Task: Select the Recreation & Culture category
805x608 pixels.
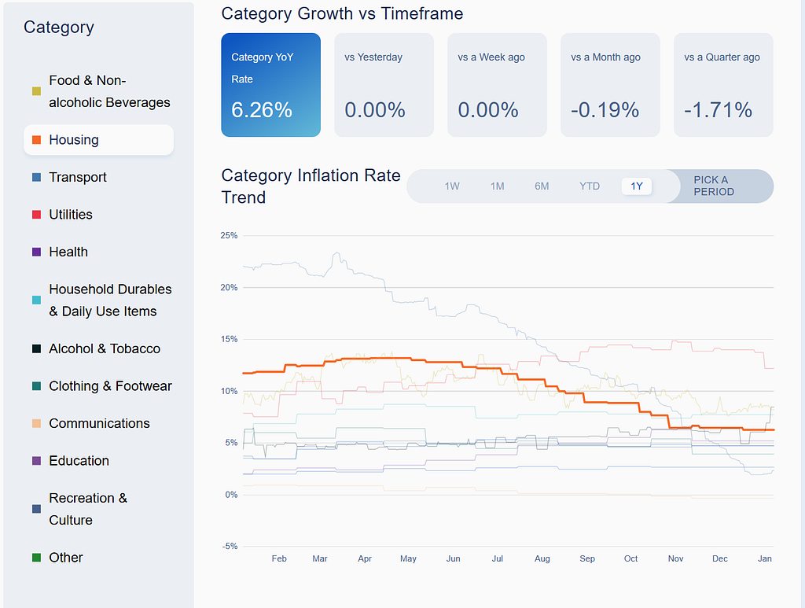Action: coord(98,509)
